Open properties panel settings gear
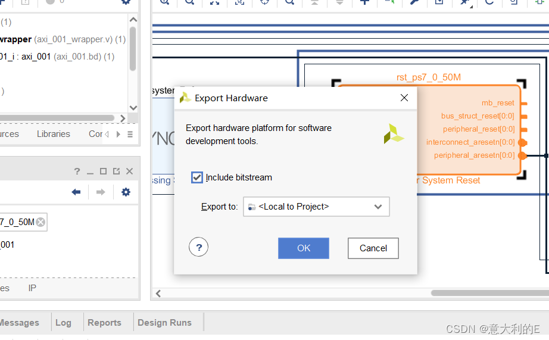The height and width of the screenshot is (340, 549). pos(126,192)
